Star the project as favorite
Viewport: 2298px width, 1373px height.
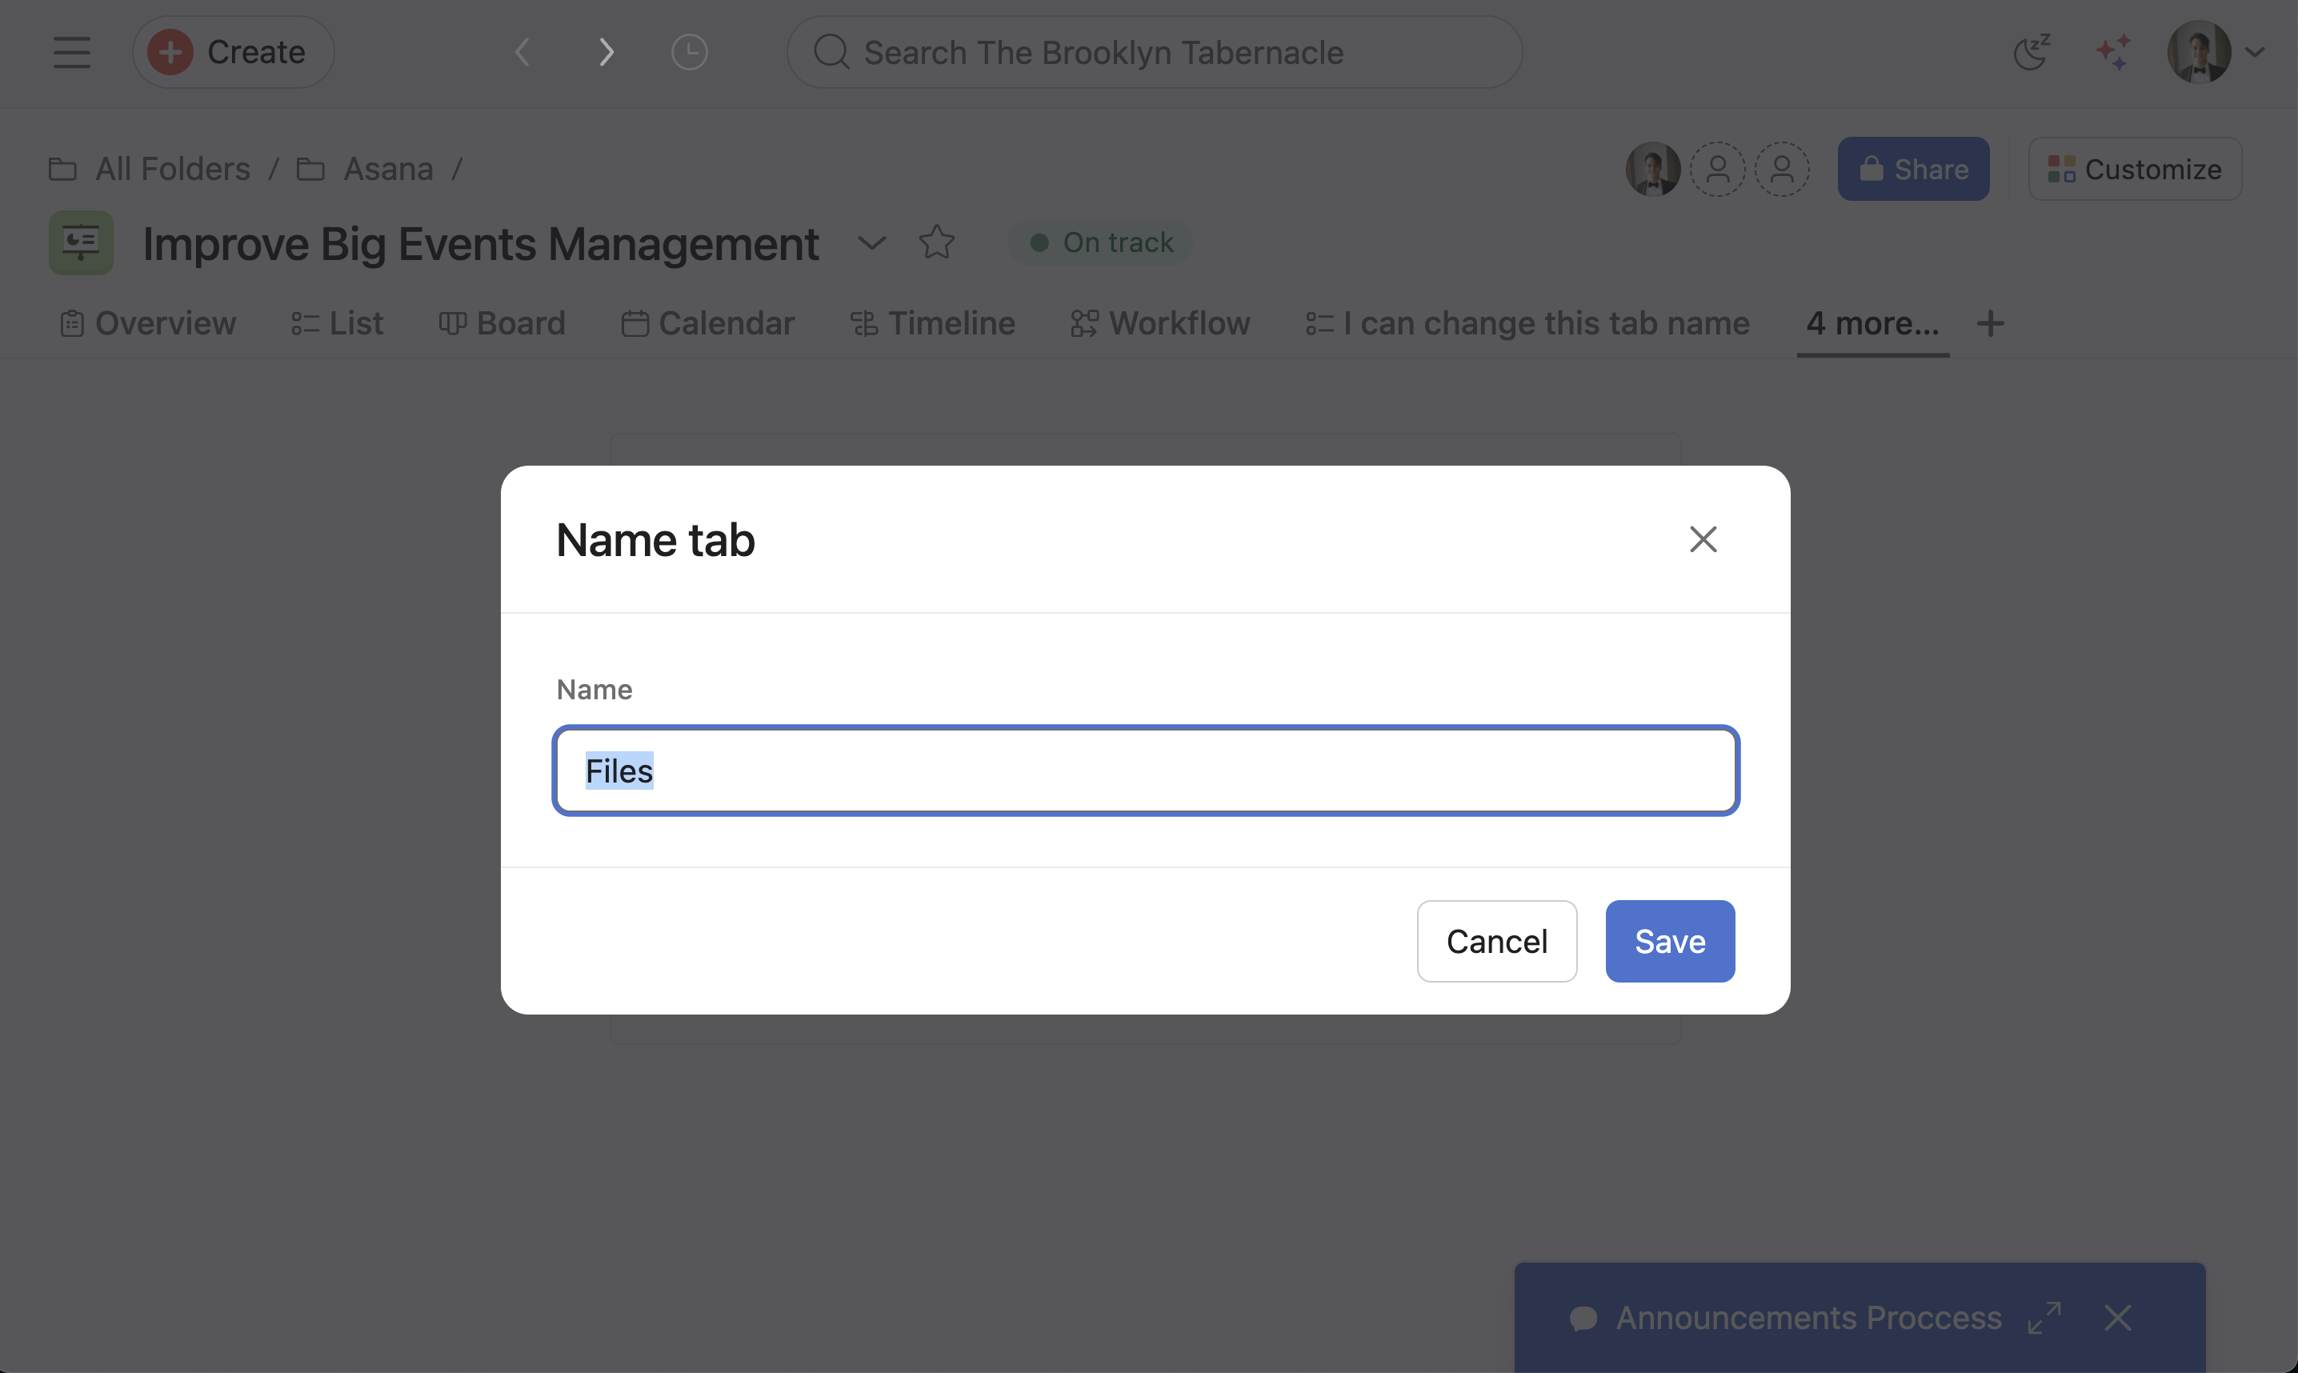coord(937,242)
